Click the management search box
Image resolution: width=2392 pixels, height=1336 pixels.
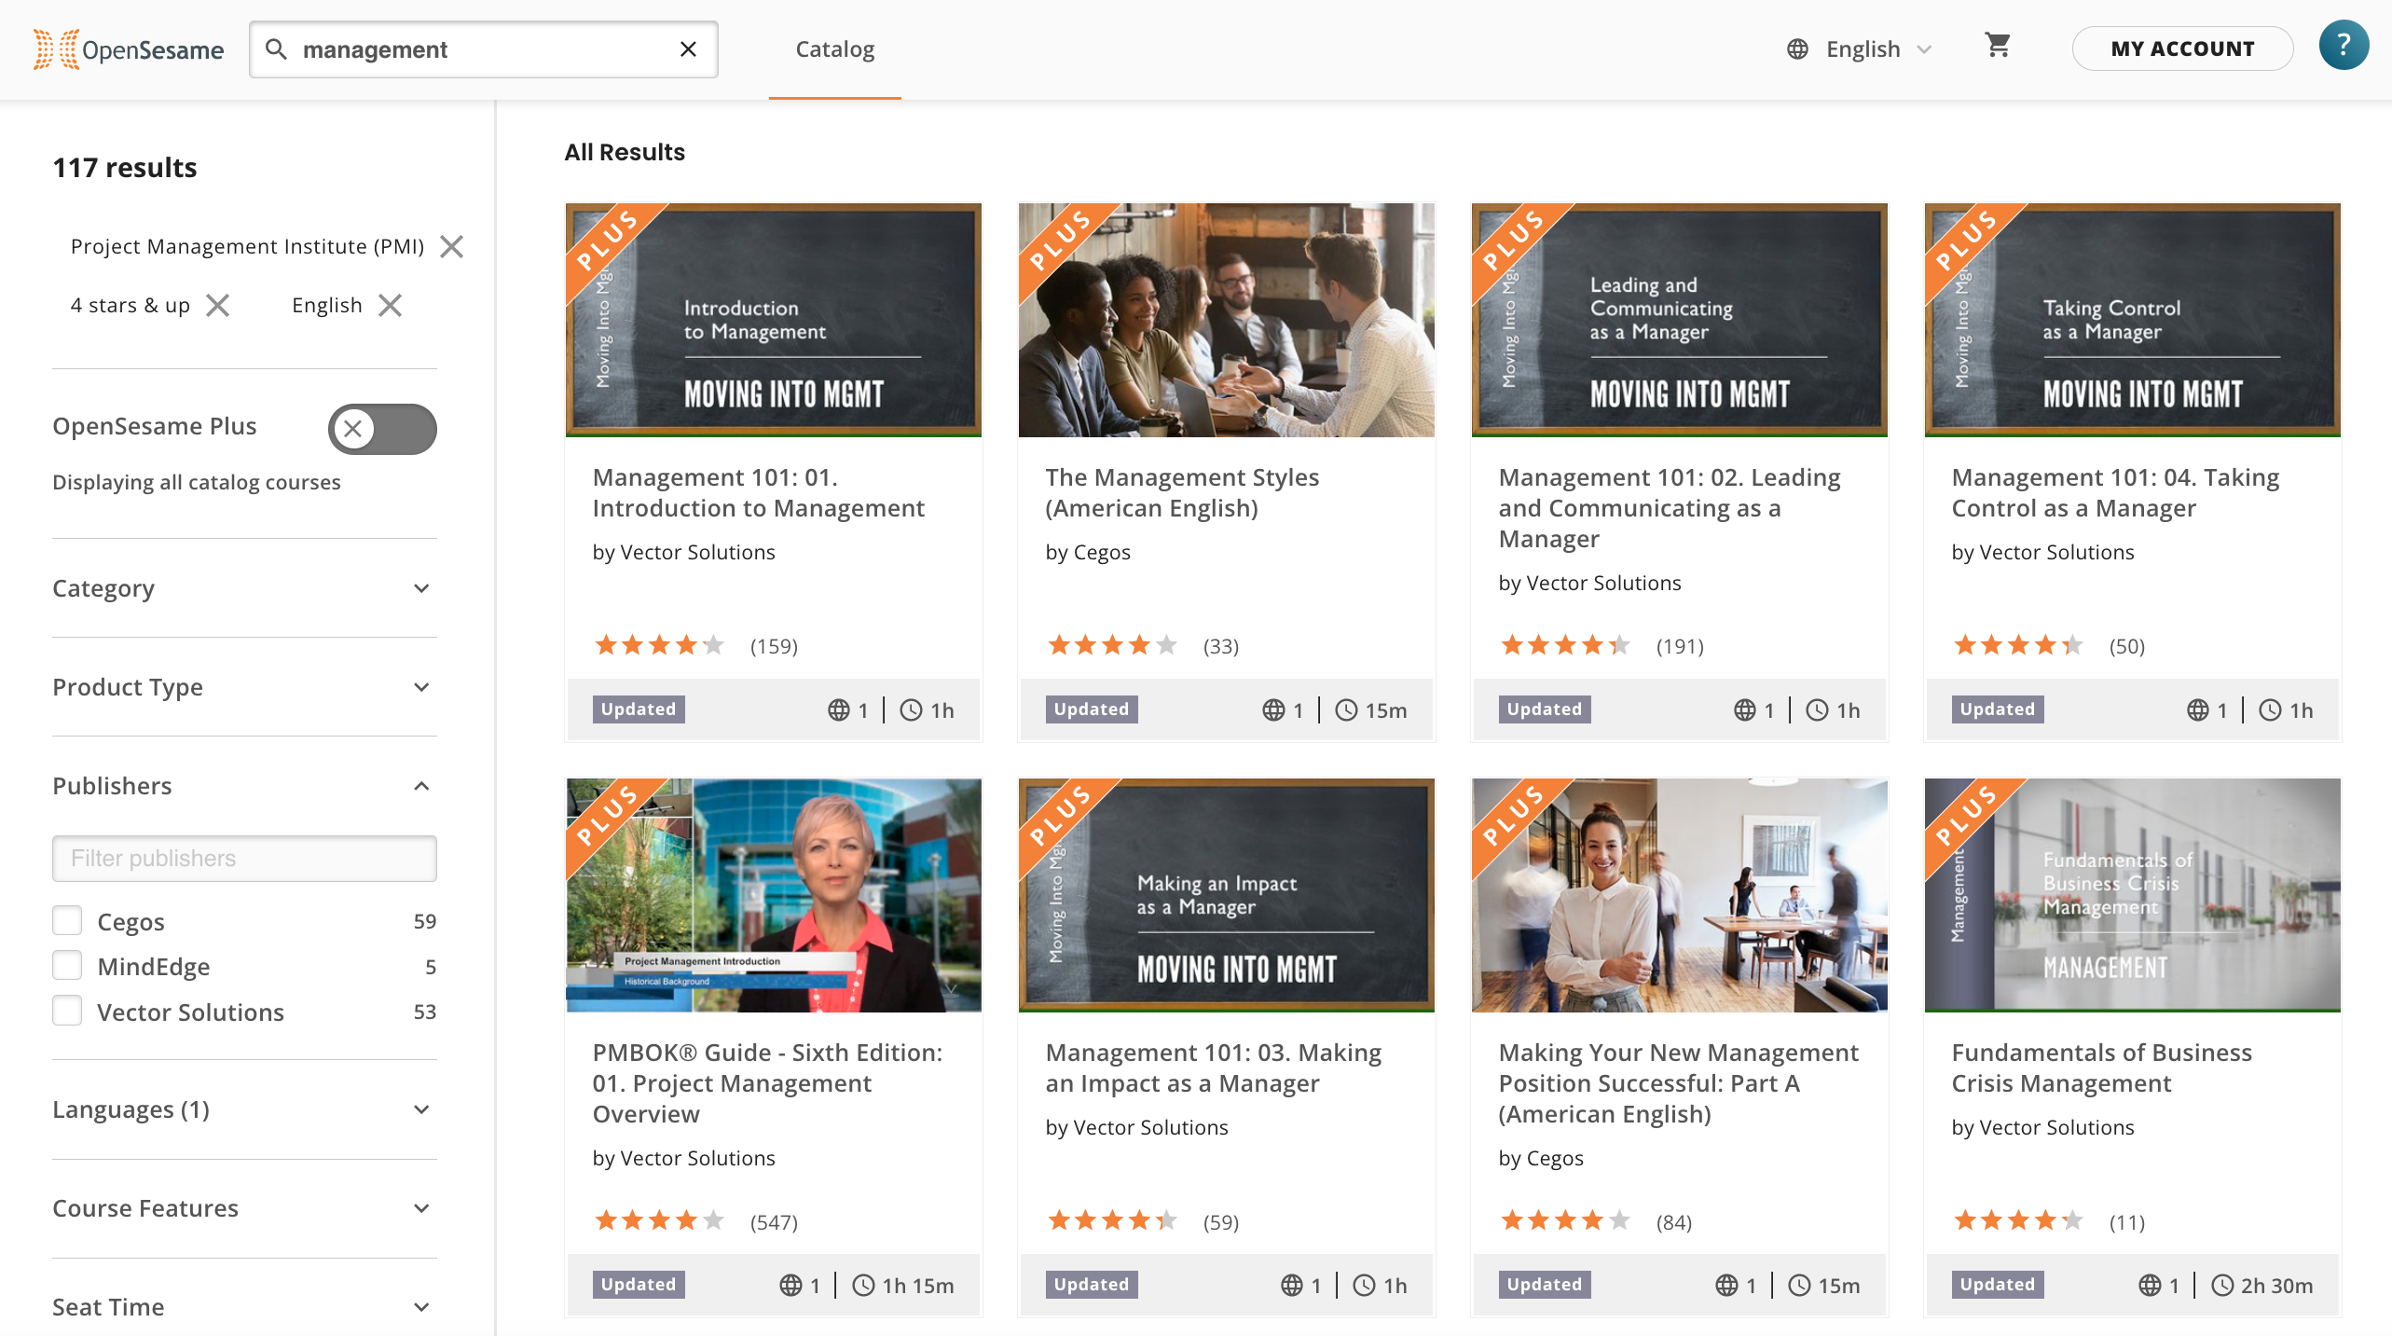tap(483, 49)
